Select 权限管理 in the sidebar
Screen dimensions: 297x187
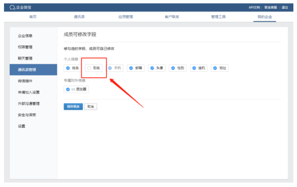tap(25, 47)
